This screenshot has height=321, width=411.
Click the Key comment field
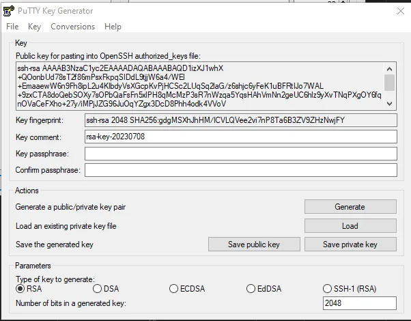coord(240,137)
